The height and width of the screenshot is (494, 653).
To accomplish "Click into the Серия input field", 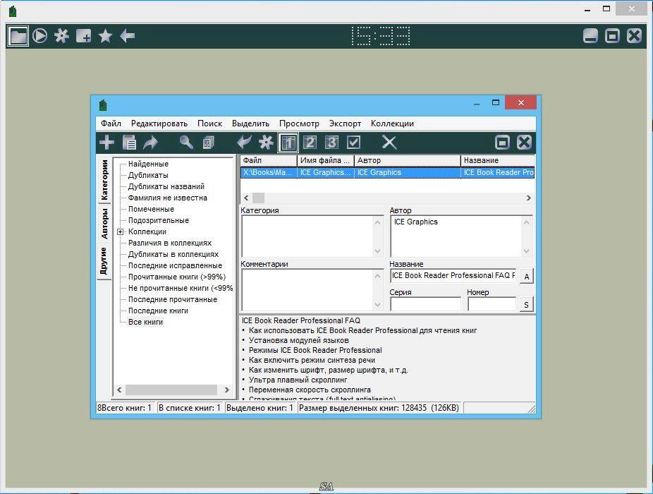I will pyautogui.click(x=425, y=304).
